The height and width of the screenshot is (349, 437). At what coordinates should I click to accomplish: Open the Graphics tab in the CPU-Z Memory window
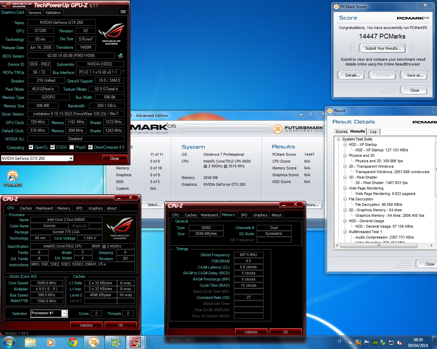(260, 215)
